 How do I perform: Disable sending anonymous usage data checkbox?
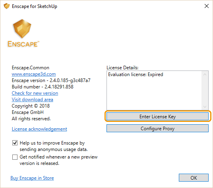(15, 143)
